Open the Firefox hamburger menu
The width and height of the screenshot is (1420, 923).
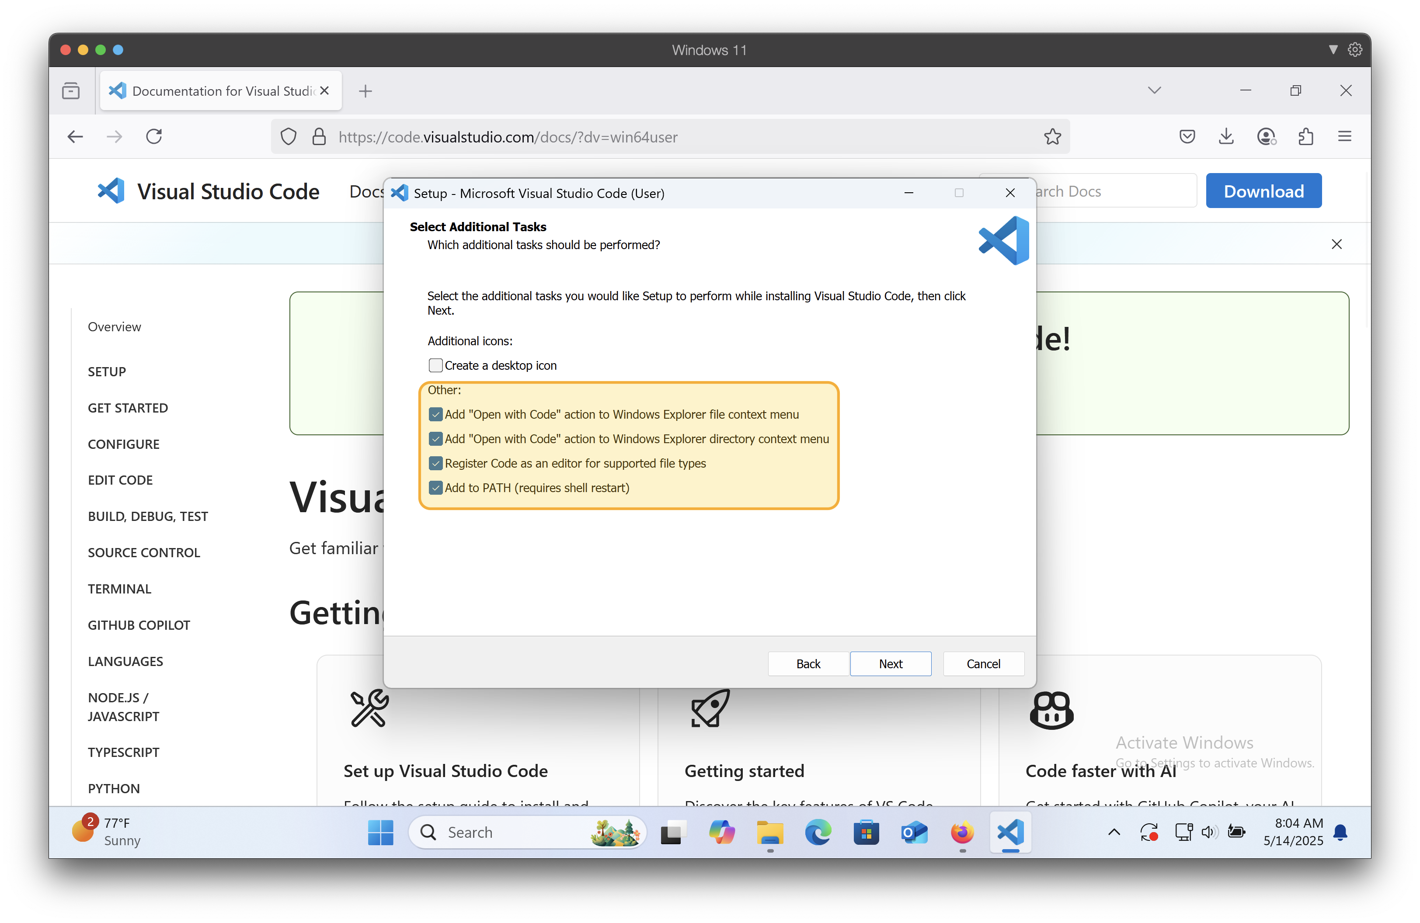point(1344,136)
